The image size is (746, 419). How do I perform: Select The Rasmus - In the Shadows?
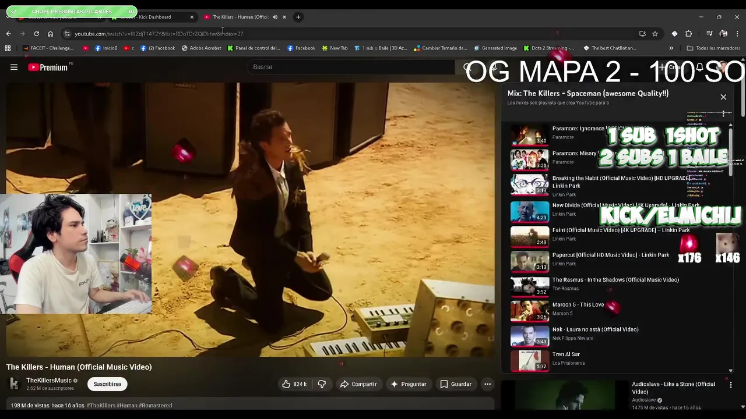618,285
